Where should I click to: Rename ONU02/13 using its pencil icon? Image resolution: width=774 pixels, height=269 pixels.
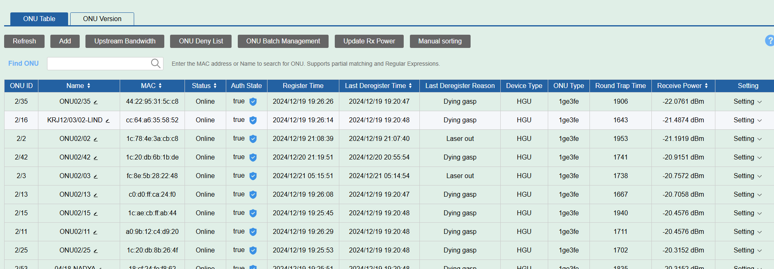point(95,195)
